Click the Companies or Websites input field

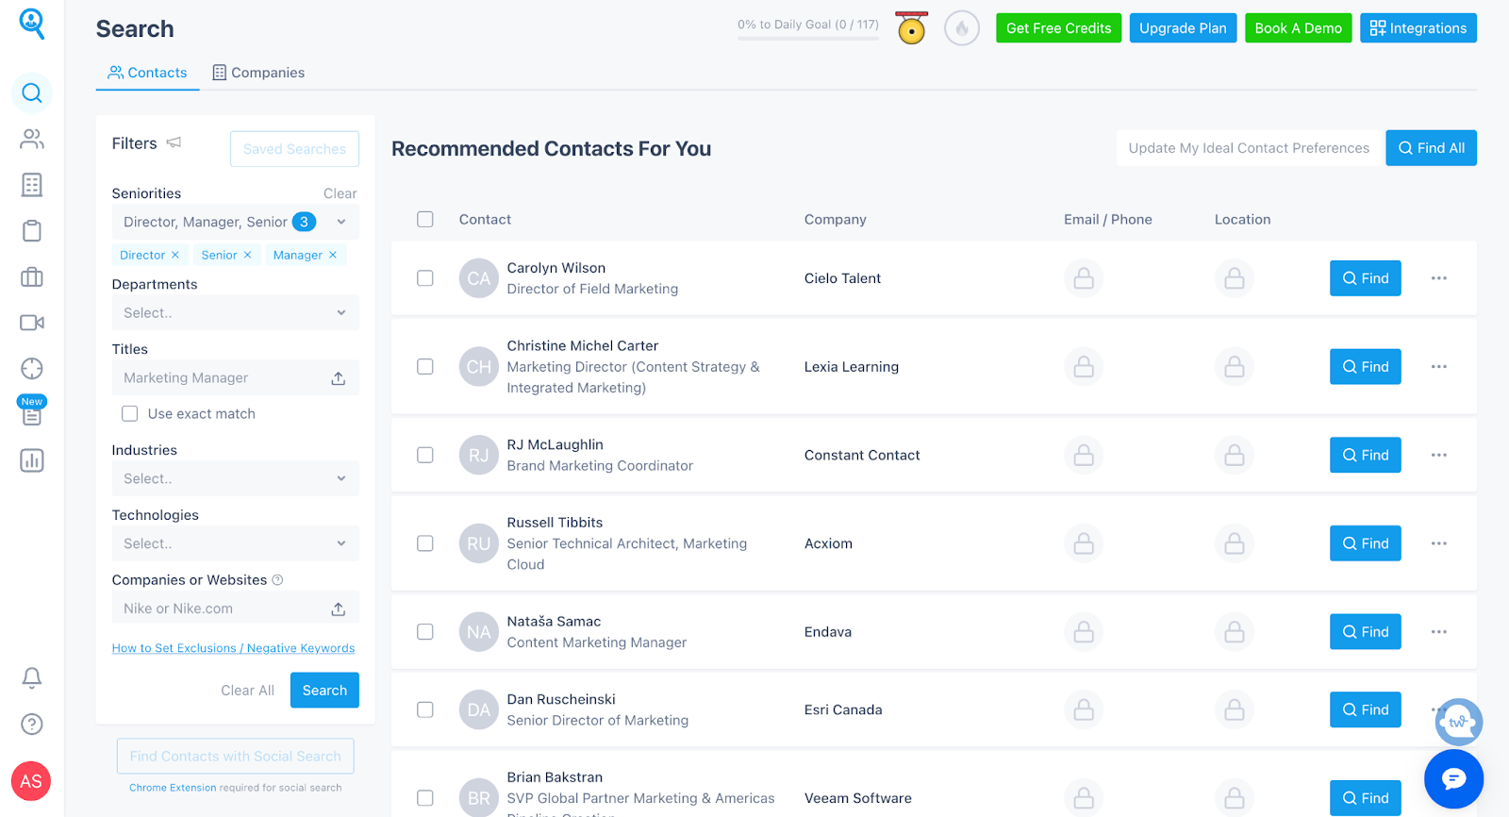(x=222, y=609)
